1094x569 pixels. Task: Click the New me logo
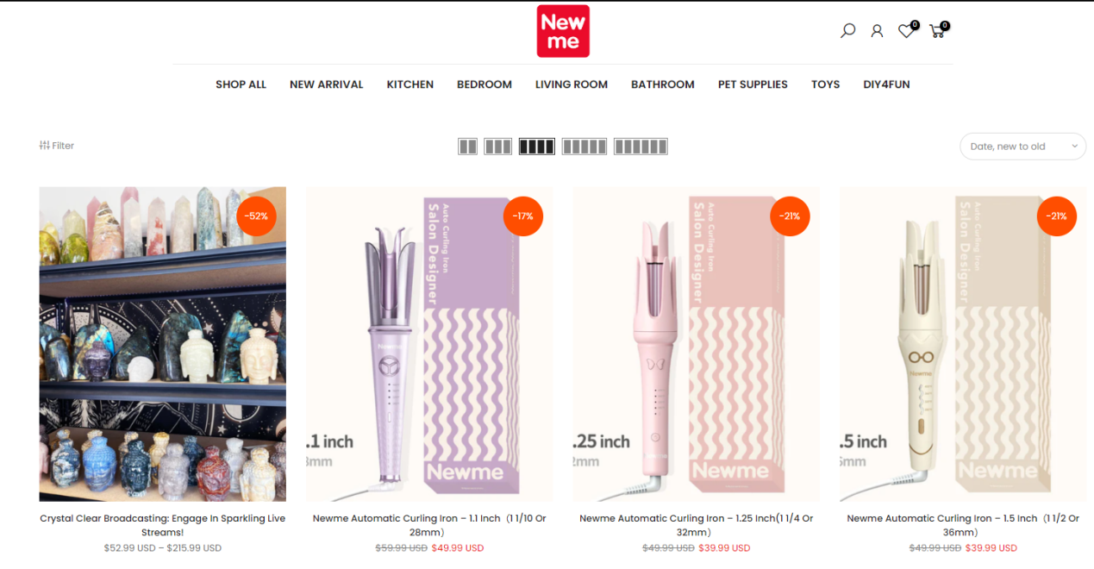coord(563,31)
